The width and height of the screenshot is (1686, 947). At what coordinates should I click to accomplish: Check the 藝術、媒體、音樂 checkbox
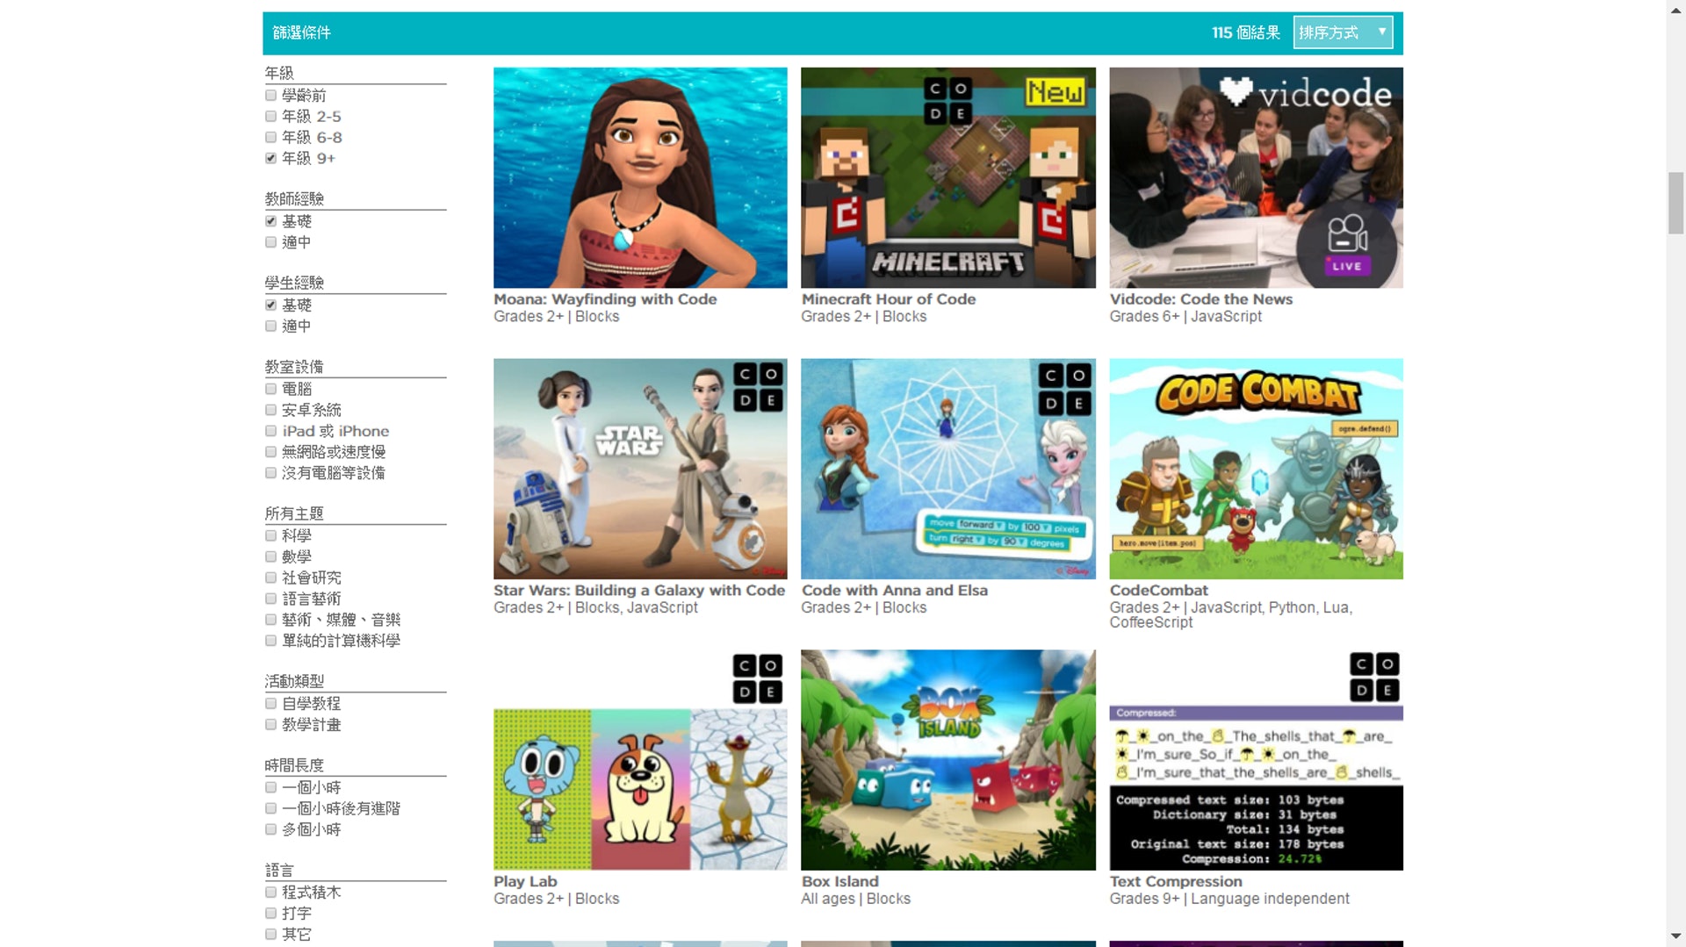270,620
